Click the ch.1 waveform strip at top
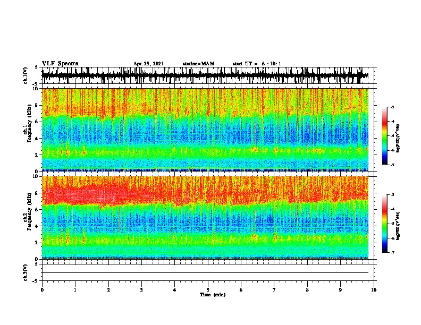This screenshot has width=421, height=325. [205, 75]
